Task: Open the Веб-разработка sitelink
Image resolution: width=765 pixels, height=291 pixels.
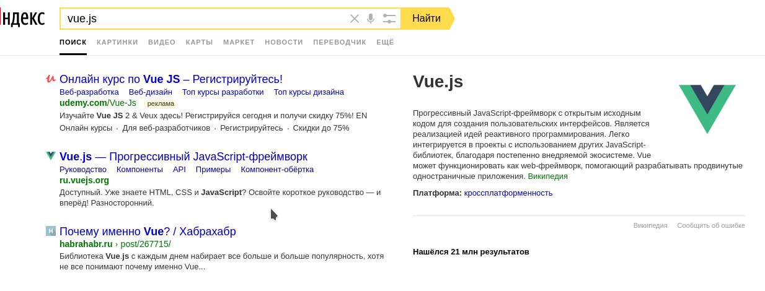Action: 89,92
